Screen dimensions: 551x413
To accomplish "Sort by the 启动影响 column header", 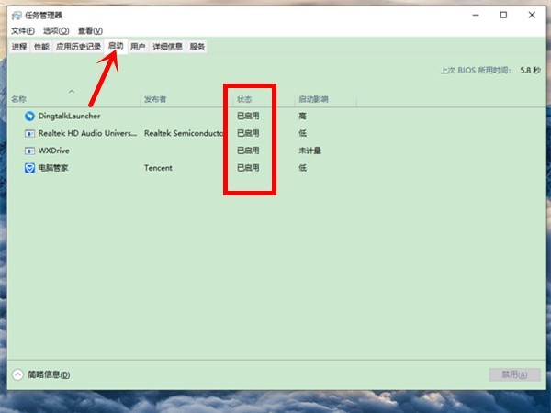I will click(326, 99).
